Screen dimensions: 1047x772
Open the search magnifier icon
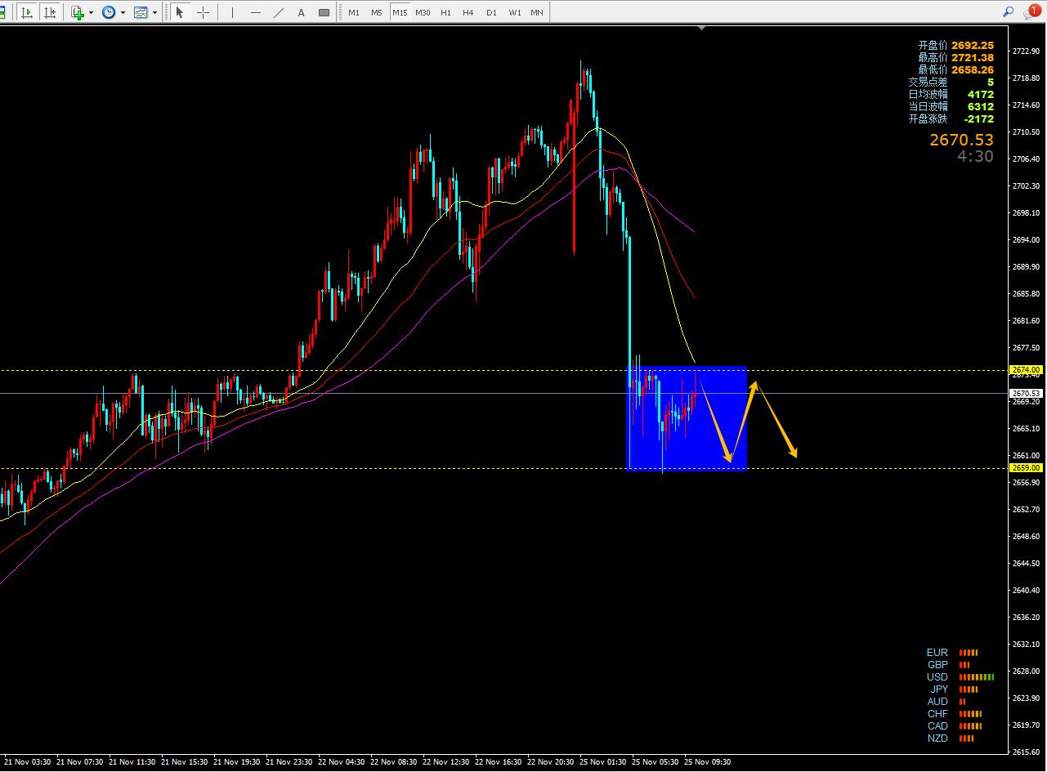click(1008, 12)
